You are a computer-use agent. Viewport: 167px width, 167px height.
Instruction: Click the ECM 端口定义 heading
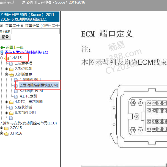[107, 34]
